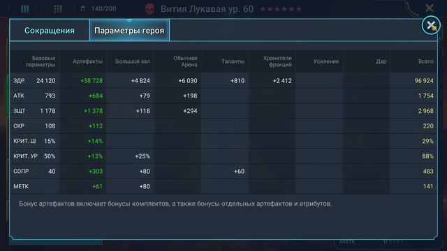Click artifact accuracy bonus +61
This screenshot has width=447, height=251.
(x=97, y=186)
